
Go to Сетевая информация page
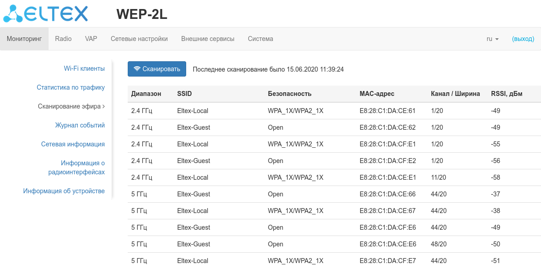pyautogui.click(x=73, y=144)
